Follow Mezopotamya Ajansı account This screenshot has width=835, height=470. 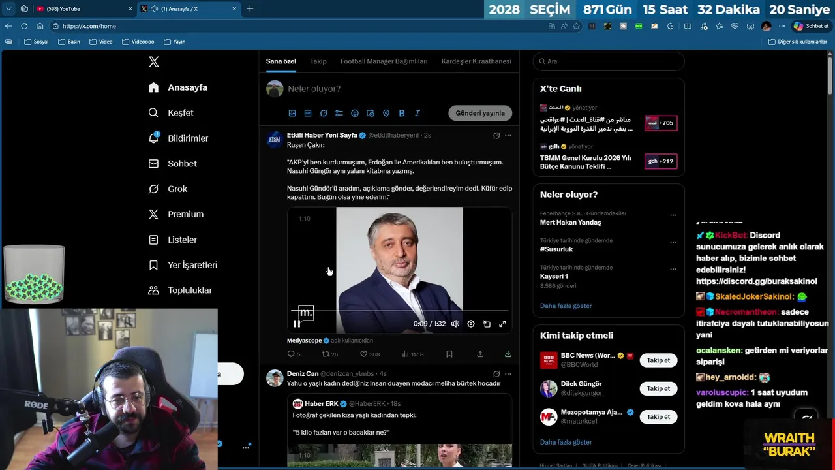pyautogui.click(x=658, y=416)
